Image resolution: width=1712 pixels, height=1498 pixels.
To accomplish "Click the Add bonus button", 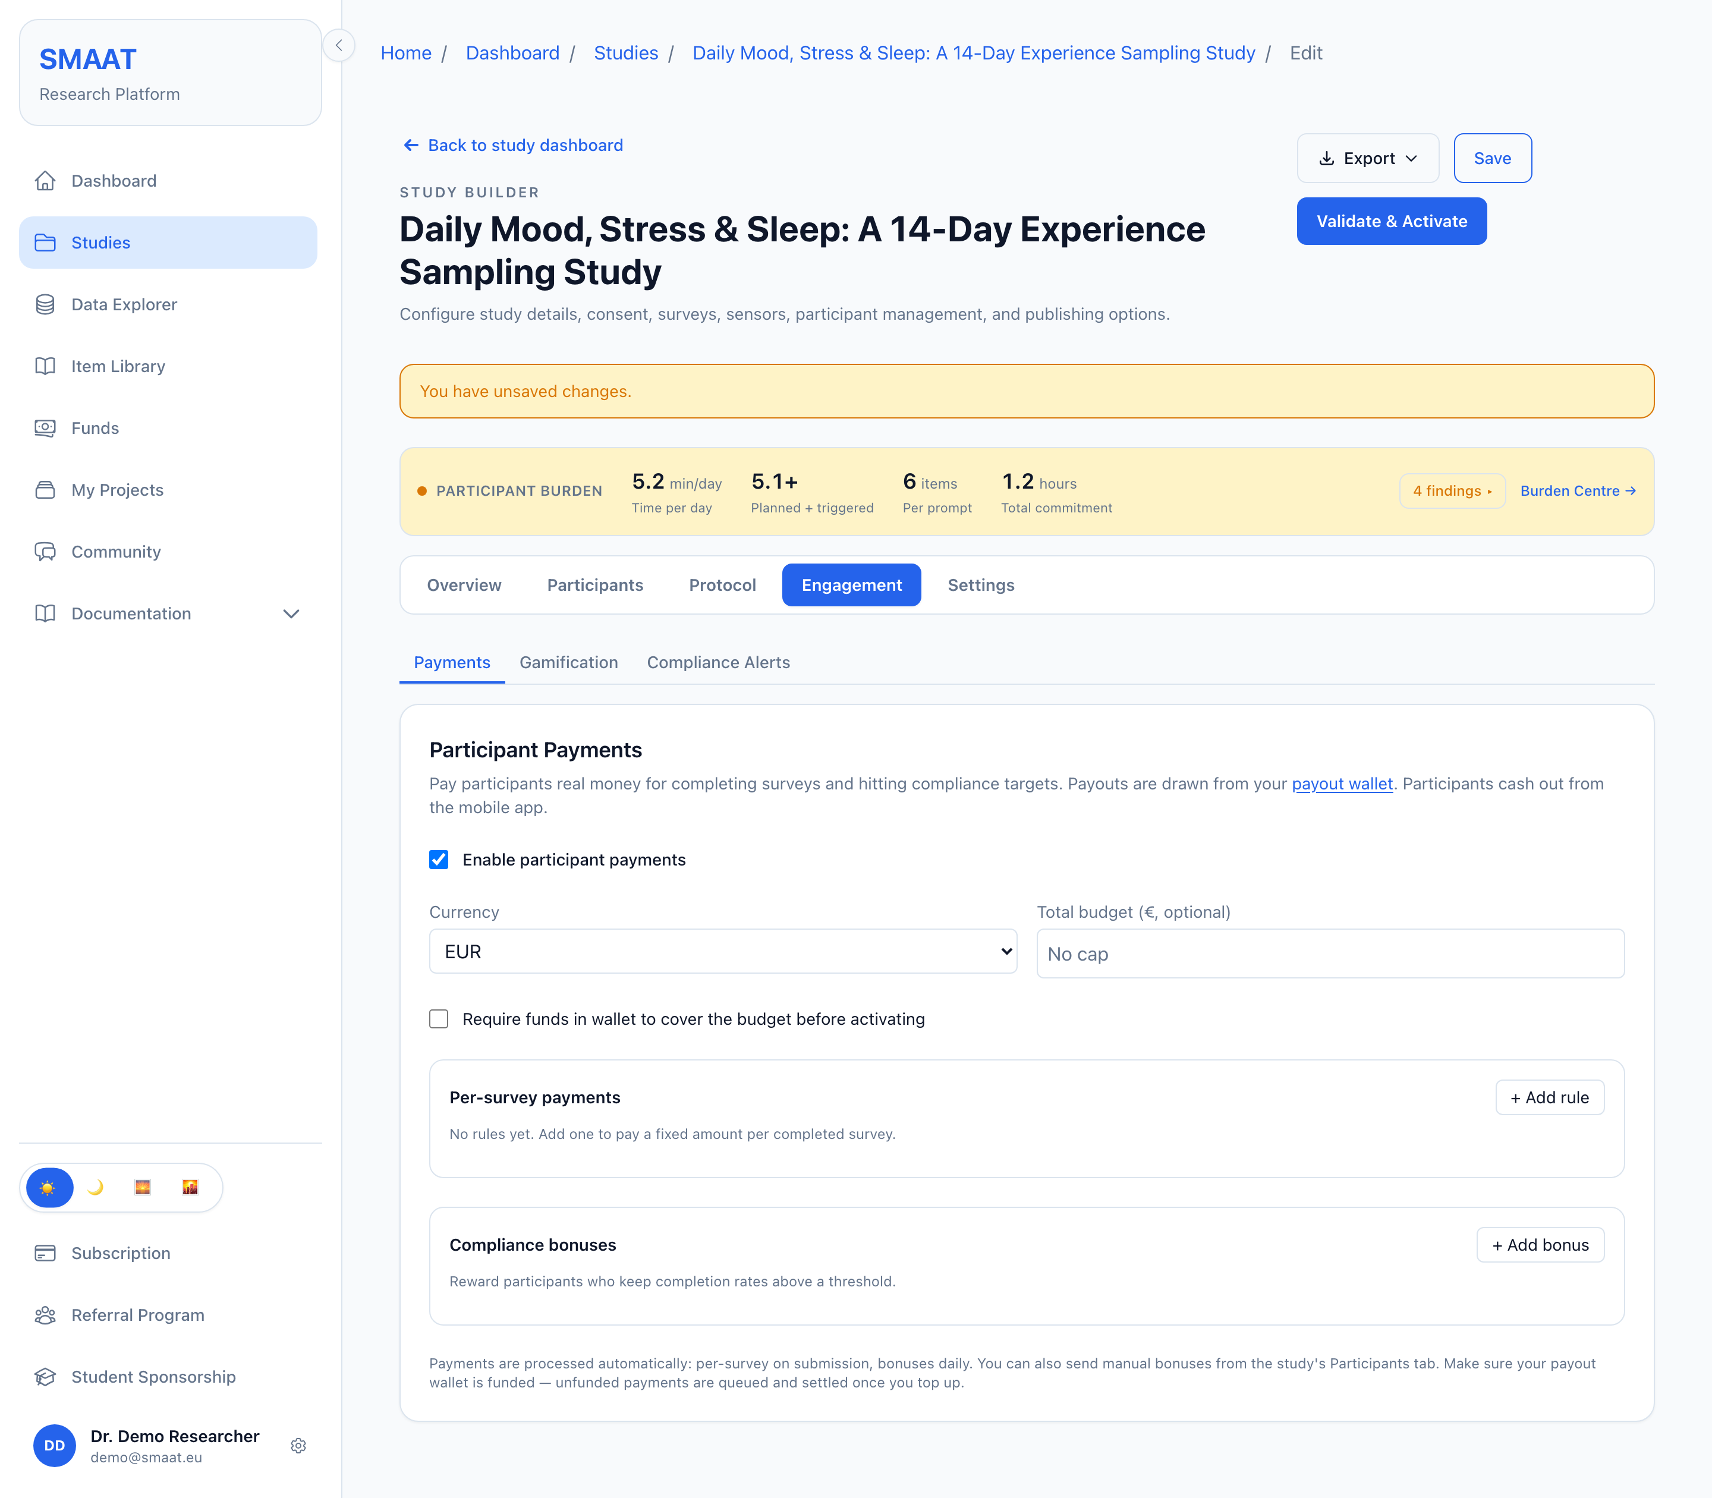I will [x=1541, y=1245].
